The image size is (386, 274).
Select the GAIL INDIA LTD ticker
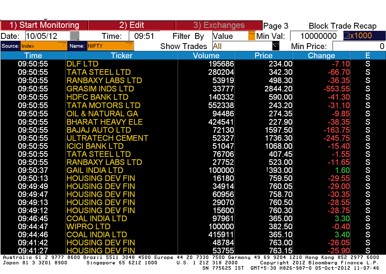pos(95,170)
